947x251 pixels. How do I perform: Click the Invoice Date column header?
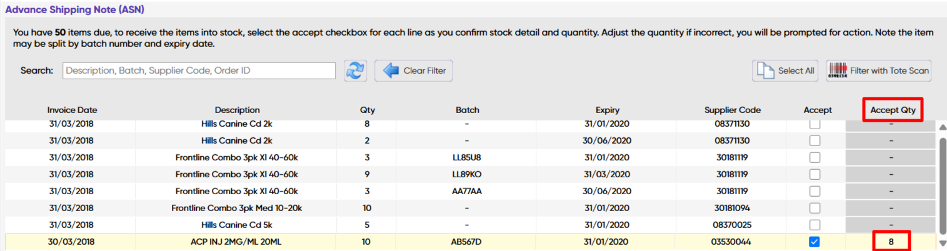[x=72, y=110]
